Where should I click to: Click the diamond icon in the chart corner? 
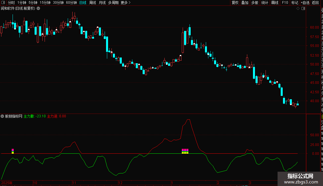click(298, 9)
